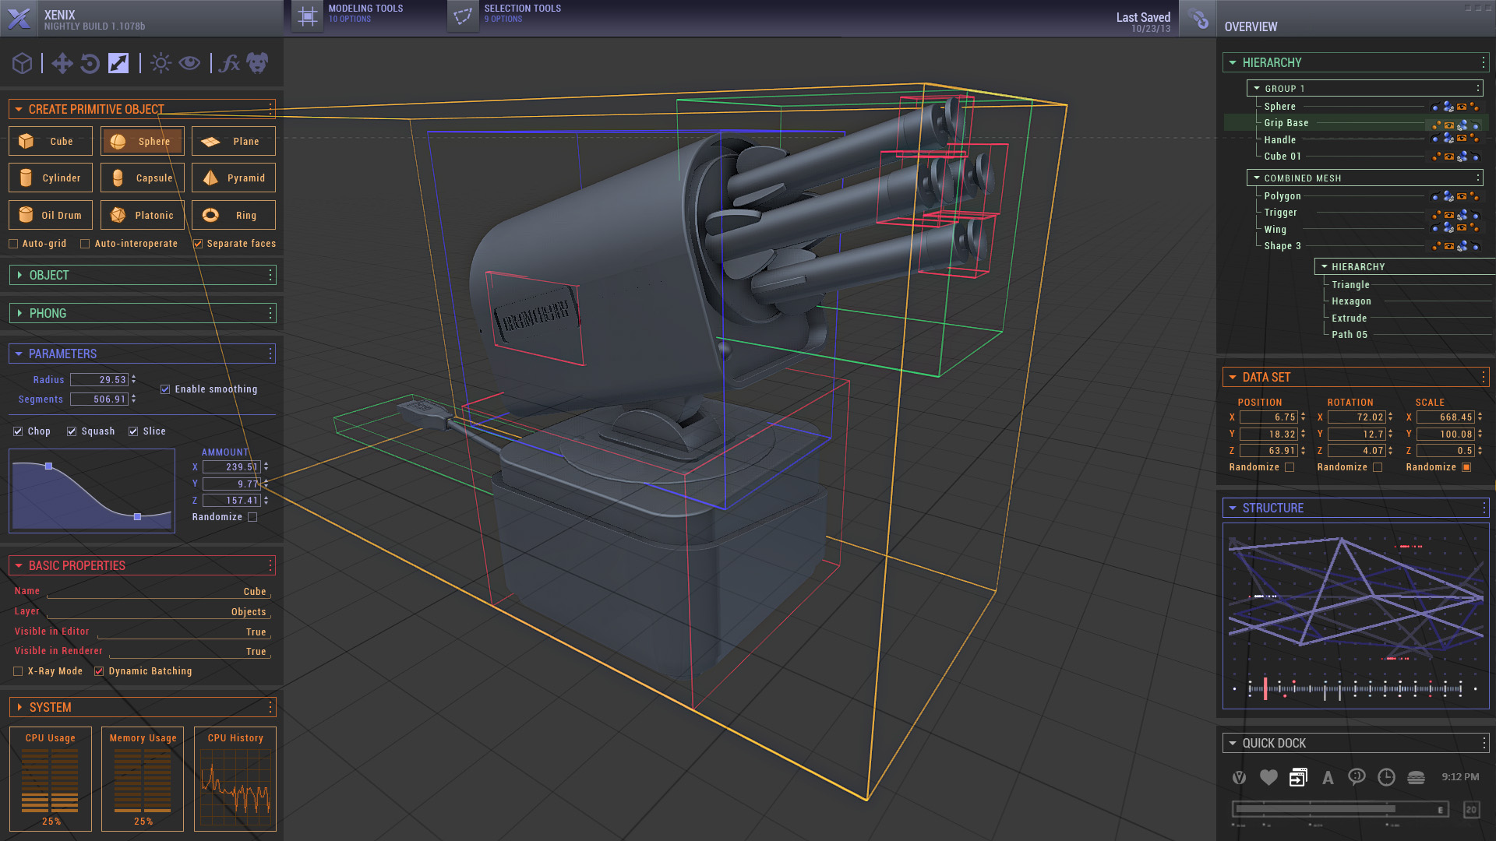Image resolution: width=1496 pixels, height=841 pixels.
Task: Toggle visibility eye for Wing row
Action: [1462, 229]
